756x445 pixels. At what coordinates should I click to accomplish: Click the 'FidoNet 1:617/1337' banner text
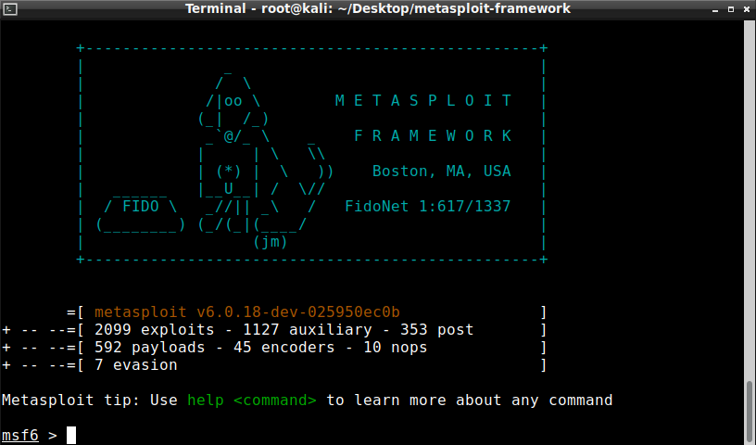pyautogui.click(x=427, y=207)
